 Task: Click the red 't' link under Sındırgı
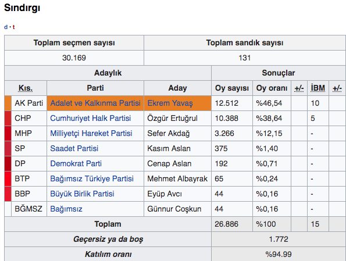[x=14, y=27]
